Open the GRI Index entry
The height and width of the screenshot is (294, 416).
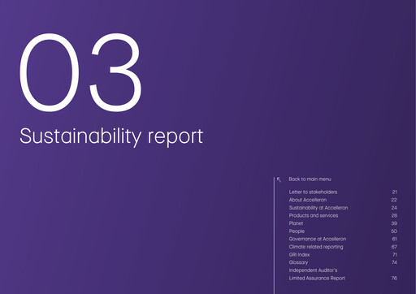(x=299, y=254)
